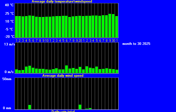
Task: Click the 'Daily rain total' caption
Action: coord(63,111)
